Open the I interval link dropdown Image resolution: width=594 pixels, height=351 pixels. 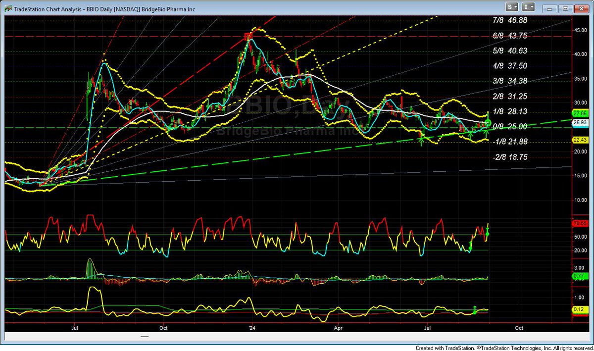(529, 7)
